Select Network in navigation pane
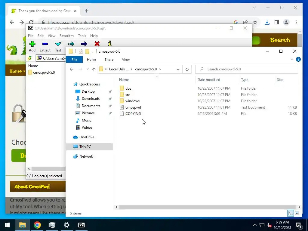 coord(86,156)
